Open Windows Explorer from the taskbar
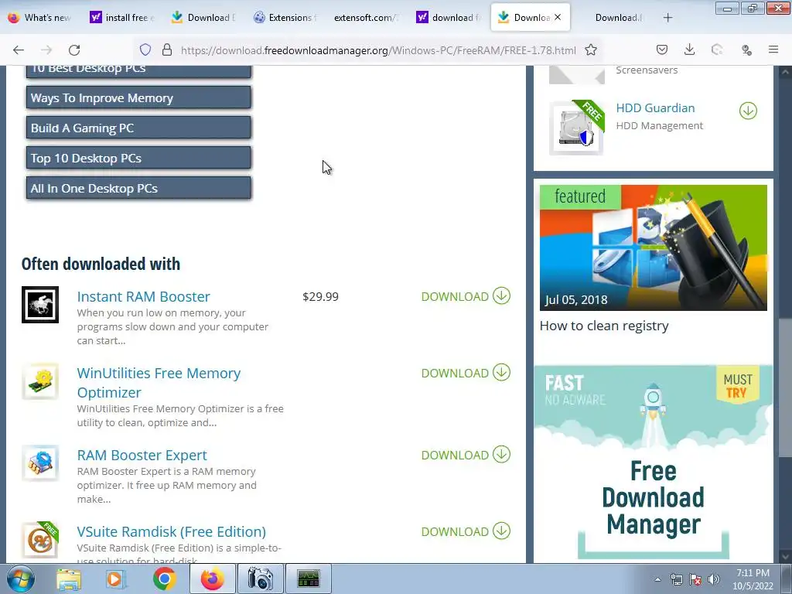 click(68, 579)
